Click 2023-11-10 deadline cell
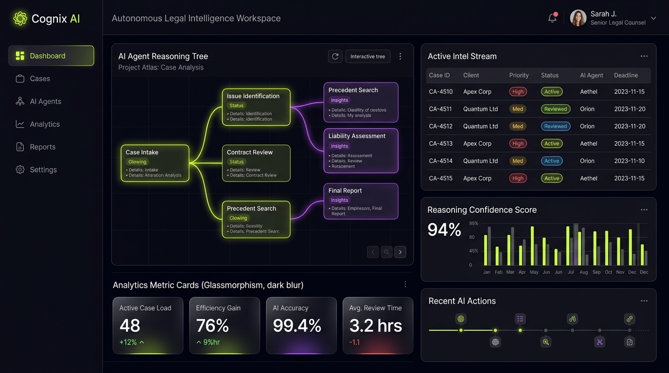This screenshot has width=669, height=373. click(629, 161)
